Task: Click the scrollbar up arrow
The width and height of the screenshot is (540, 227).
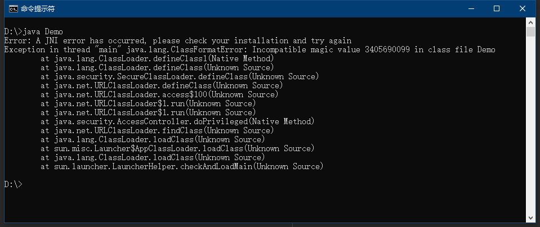Action: coord(530,22)
